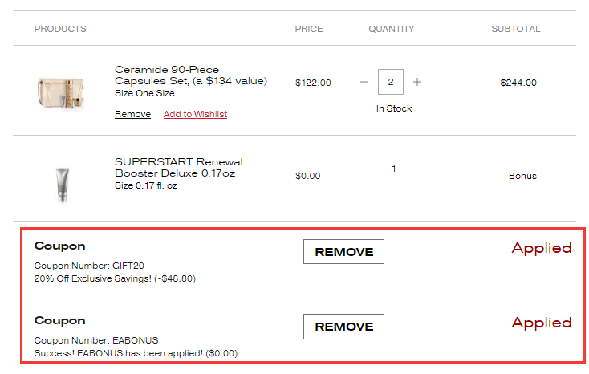Decrease Ceramide set quantity with minus icon
This screenshot has width=589, height=374.
point(364,82)
